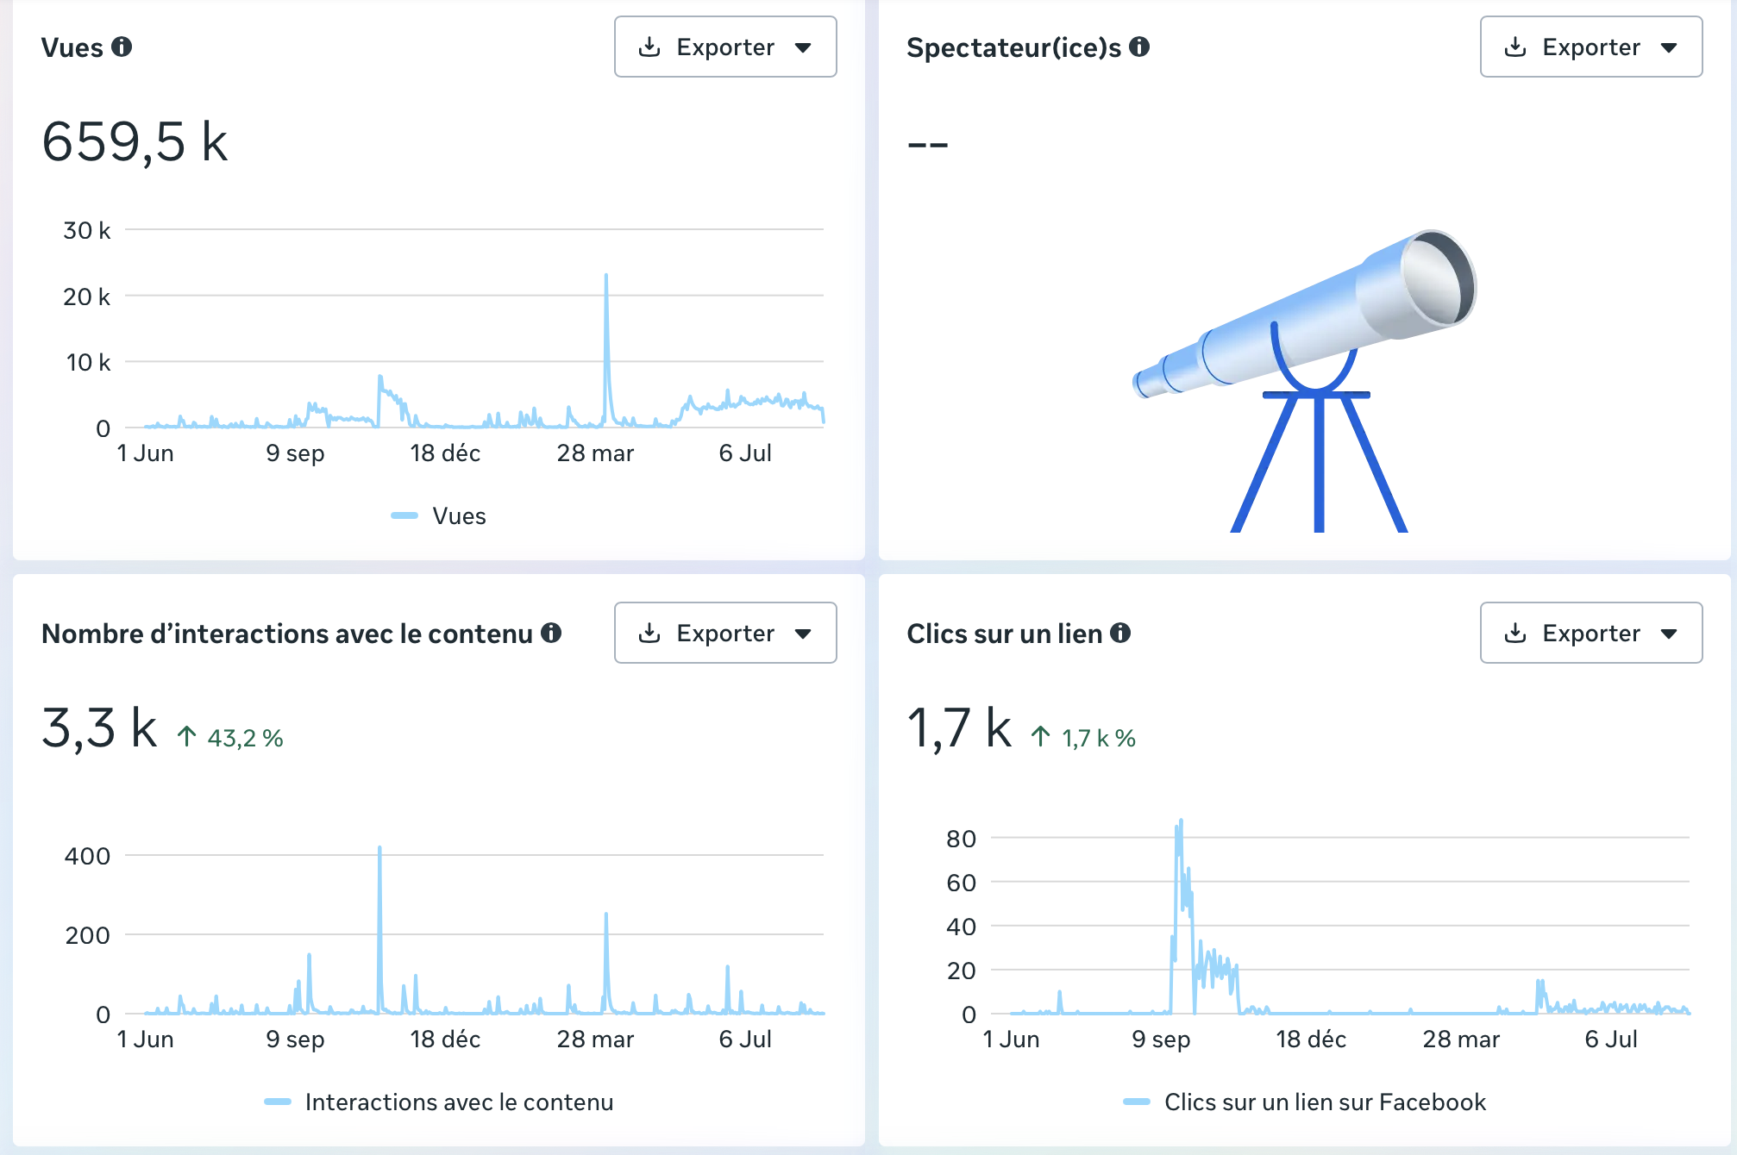Show info for Nombre d'interactions avec le contenu
This screenshot has width=1737, height=1155.
point(551,633)
